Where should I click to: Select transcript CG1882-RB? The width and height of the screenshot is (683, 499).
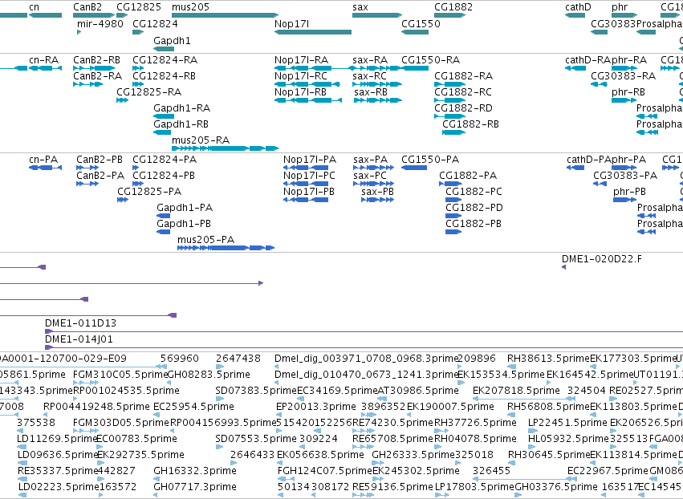pyautogui.click(x=470, y=124)
